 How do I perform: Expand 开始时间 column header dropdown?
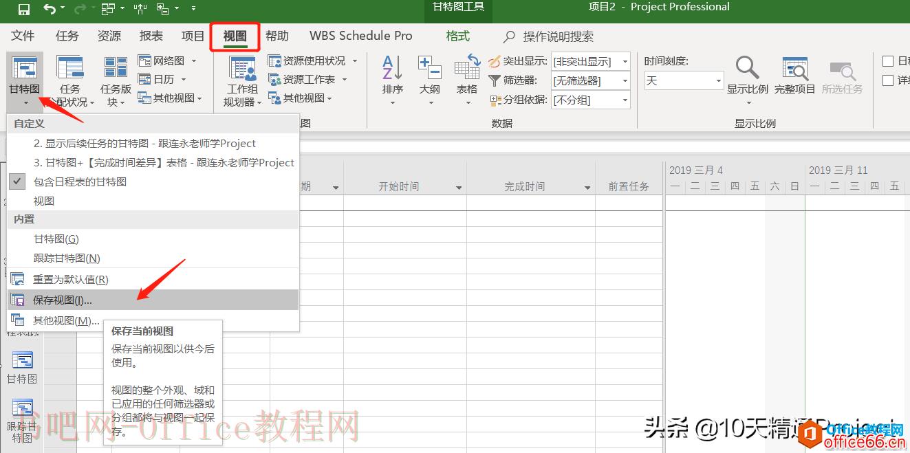coord(459,188)
